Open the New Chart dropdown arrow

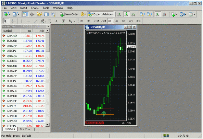(9, 14)
